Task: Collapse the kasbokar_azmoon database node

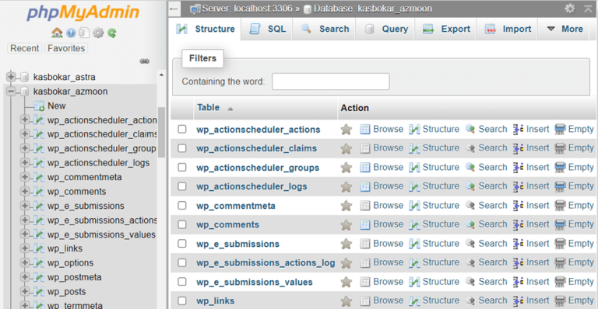Action: [x=11, y=91]
